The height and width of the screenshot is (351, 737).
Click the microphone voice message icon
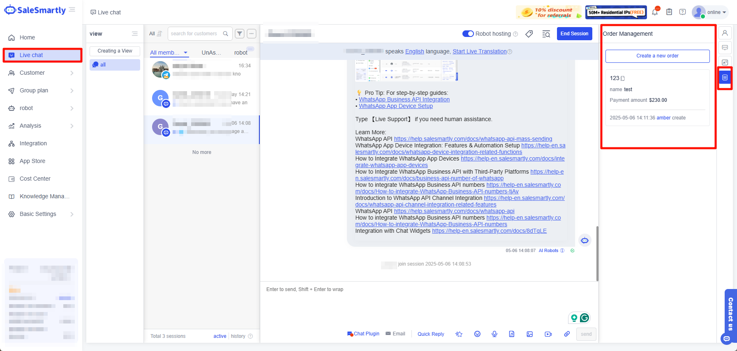pyautogui.click(x=494, y=334)
